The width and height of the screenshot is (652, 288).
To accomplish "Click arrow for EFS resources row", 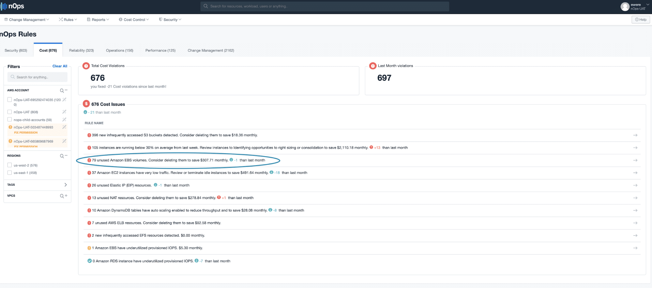I will click(x=635, y=236).
